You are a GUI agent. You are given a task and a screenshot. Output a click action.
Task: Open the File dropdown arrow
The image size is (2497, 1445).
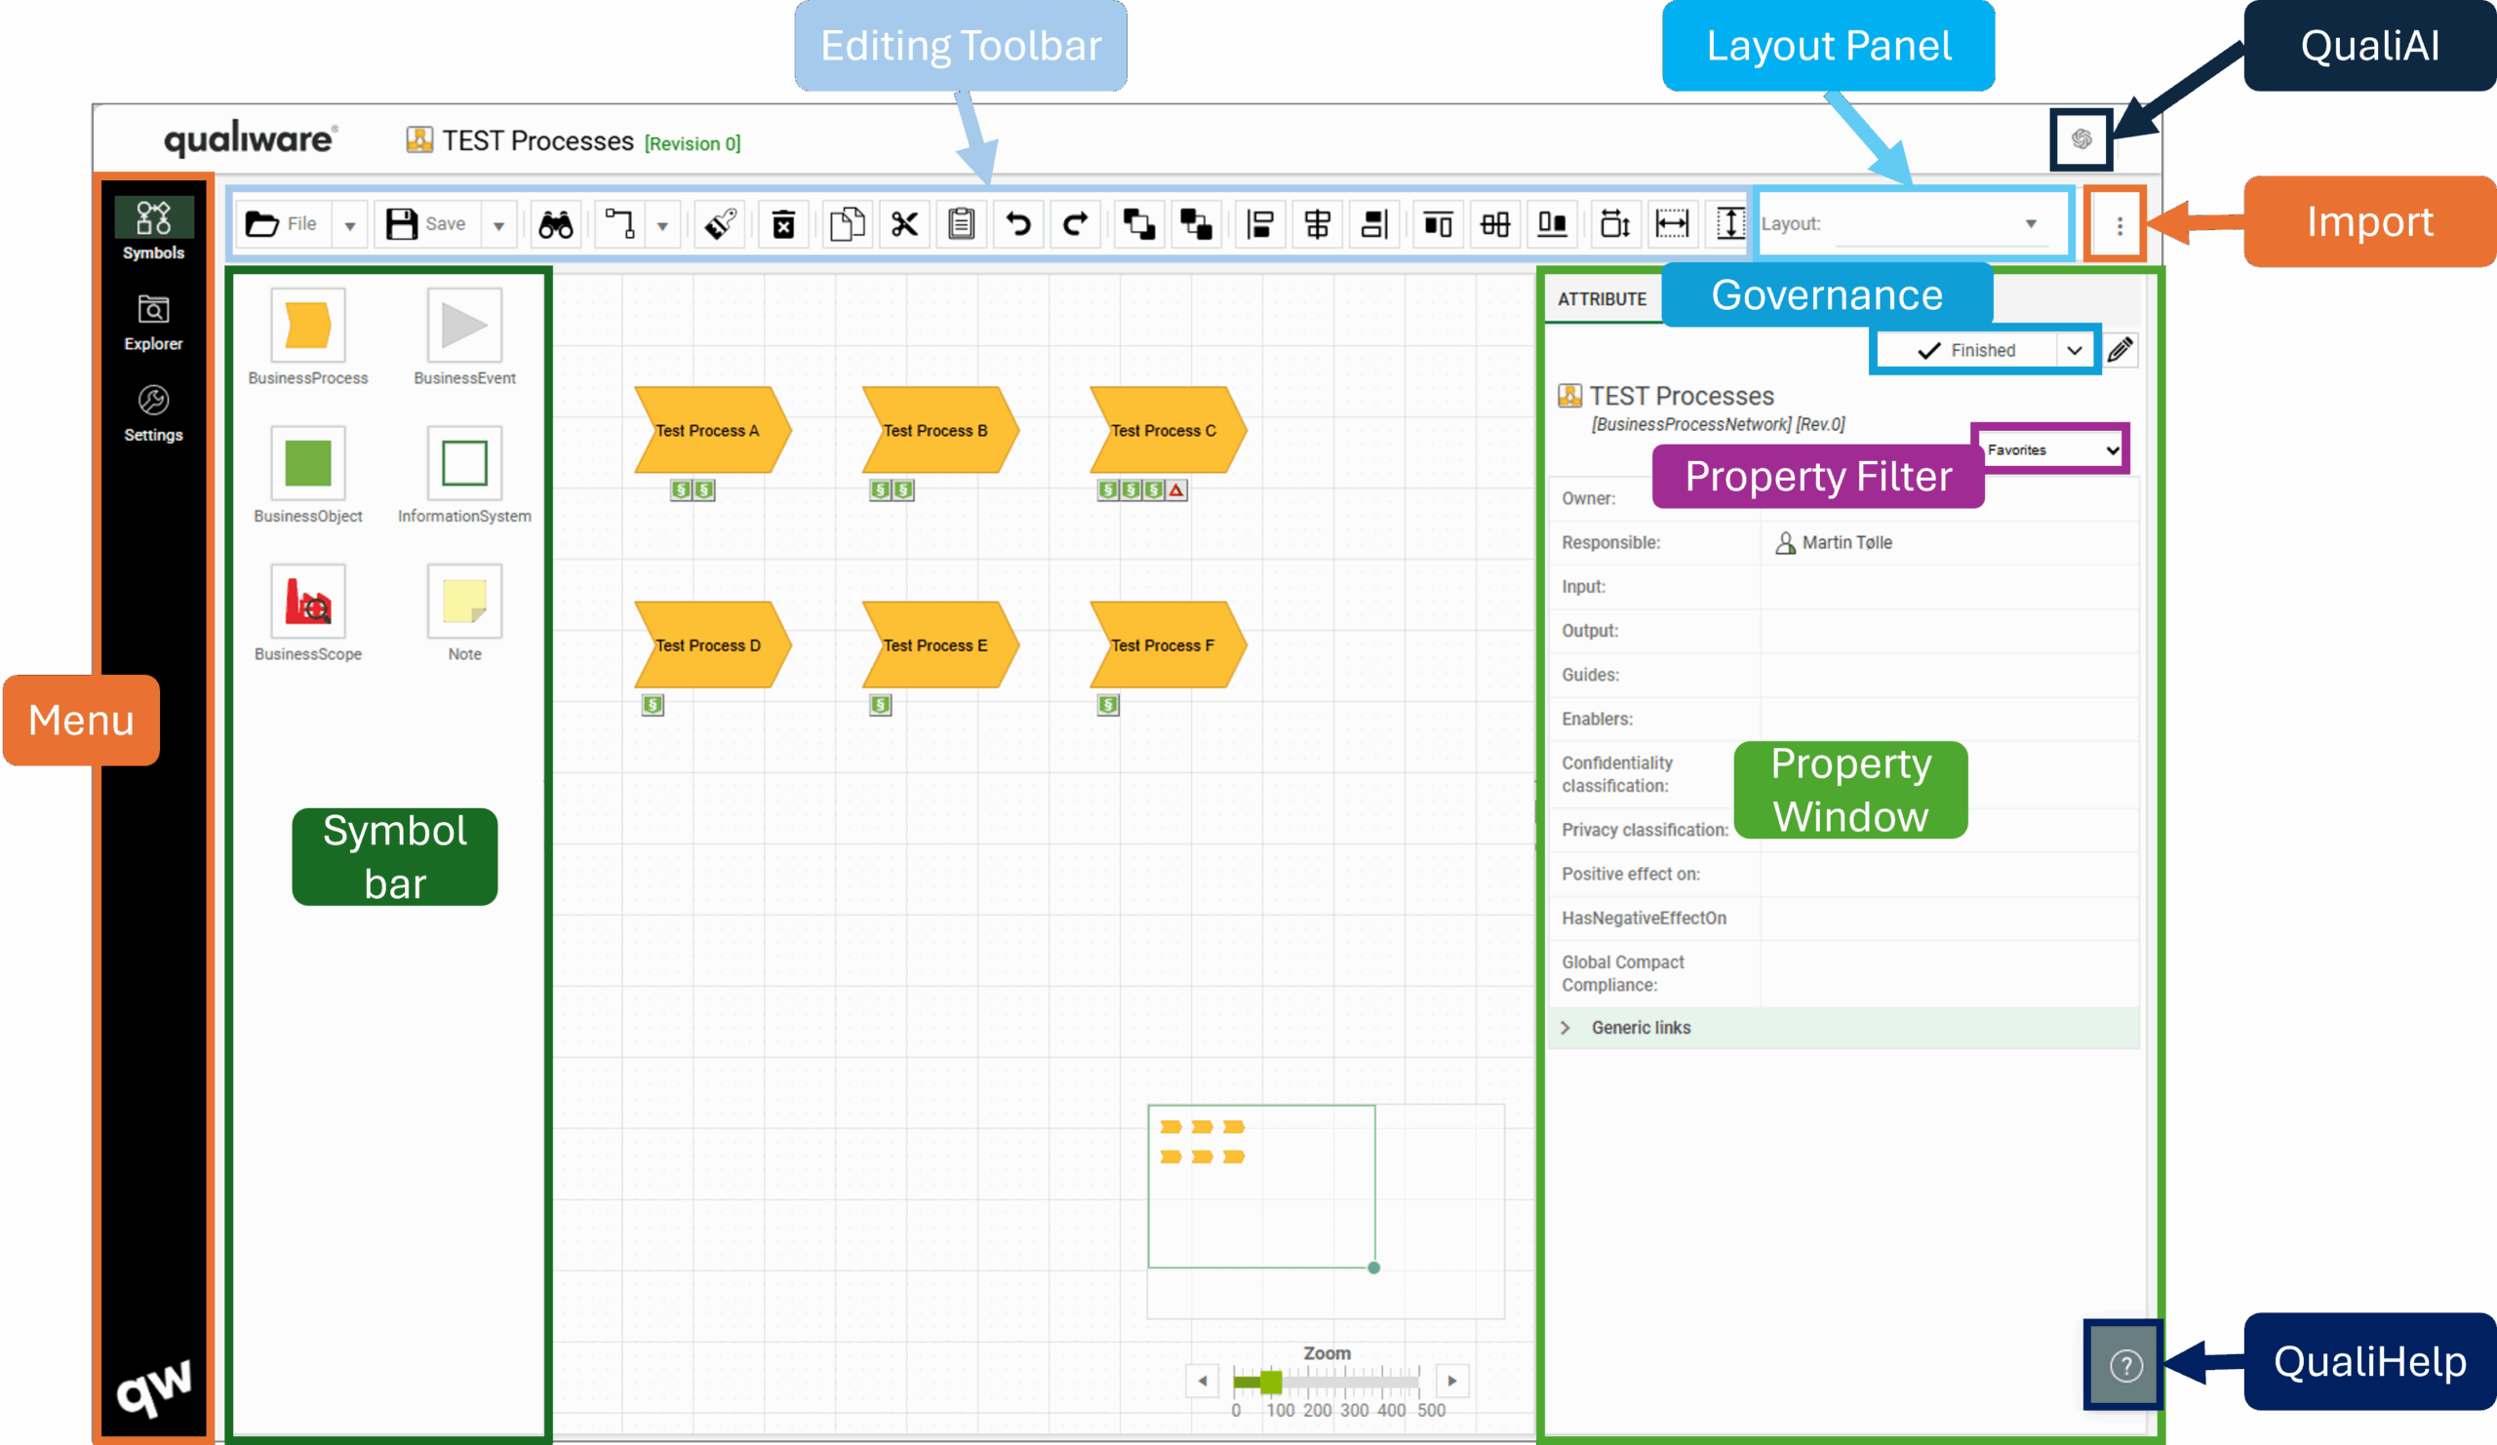click(350, 226)
